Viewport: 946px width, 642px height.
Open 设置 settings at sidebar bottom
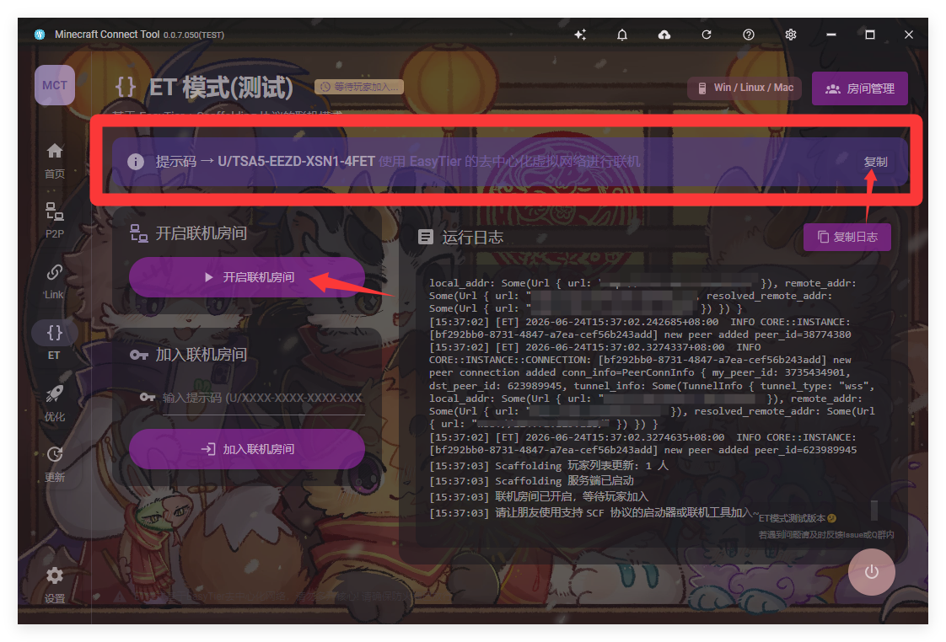coord(55,586)
